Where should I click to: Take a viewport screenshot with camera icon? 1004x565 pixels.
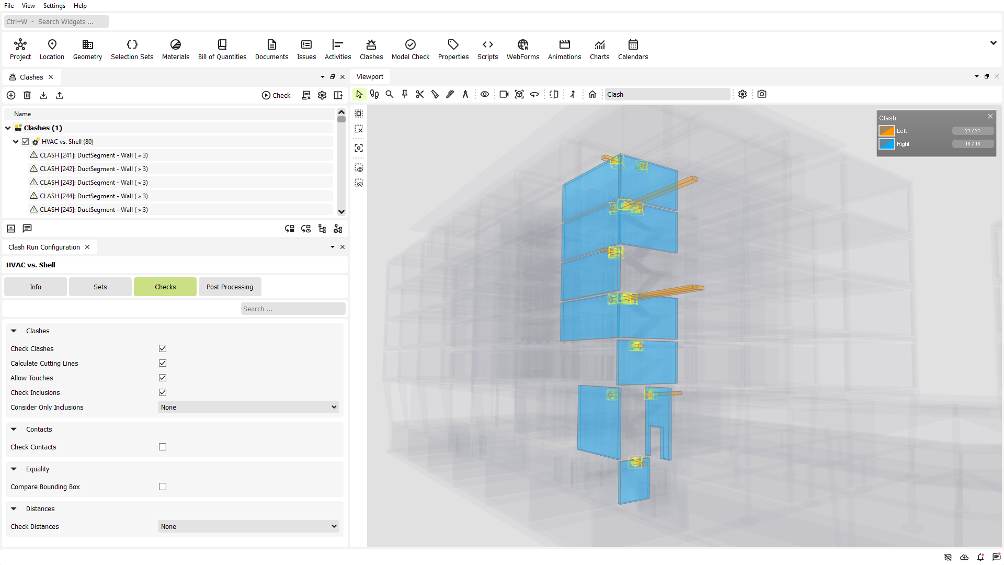(762, 94)
